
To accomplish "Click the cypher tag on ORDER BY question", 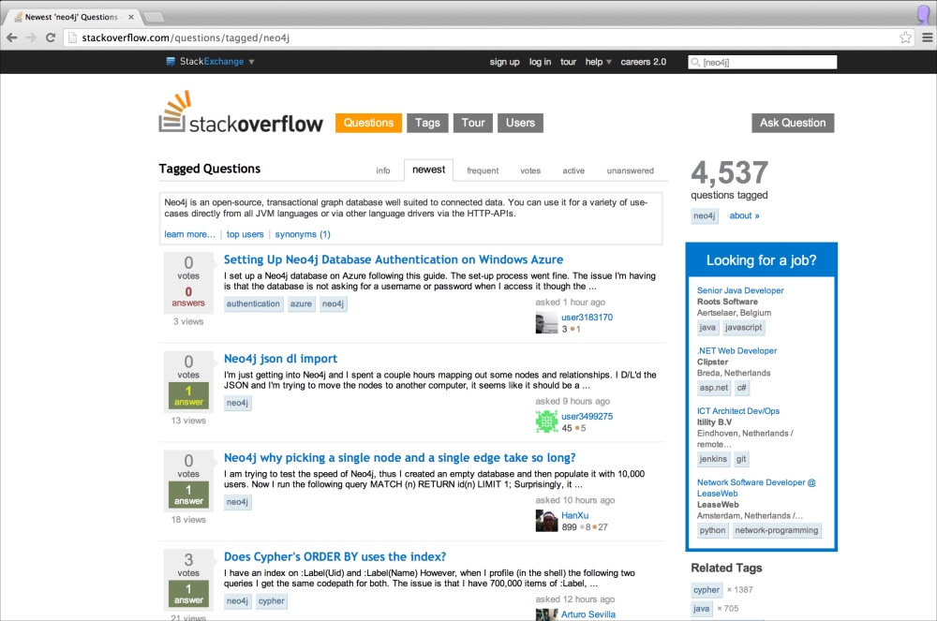I will tap(272, 601).
